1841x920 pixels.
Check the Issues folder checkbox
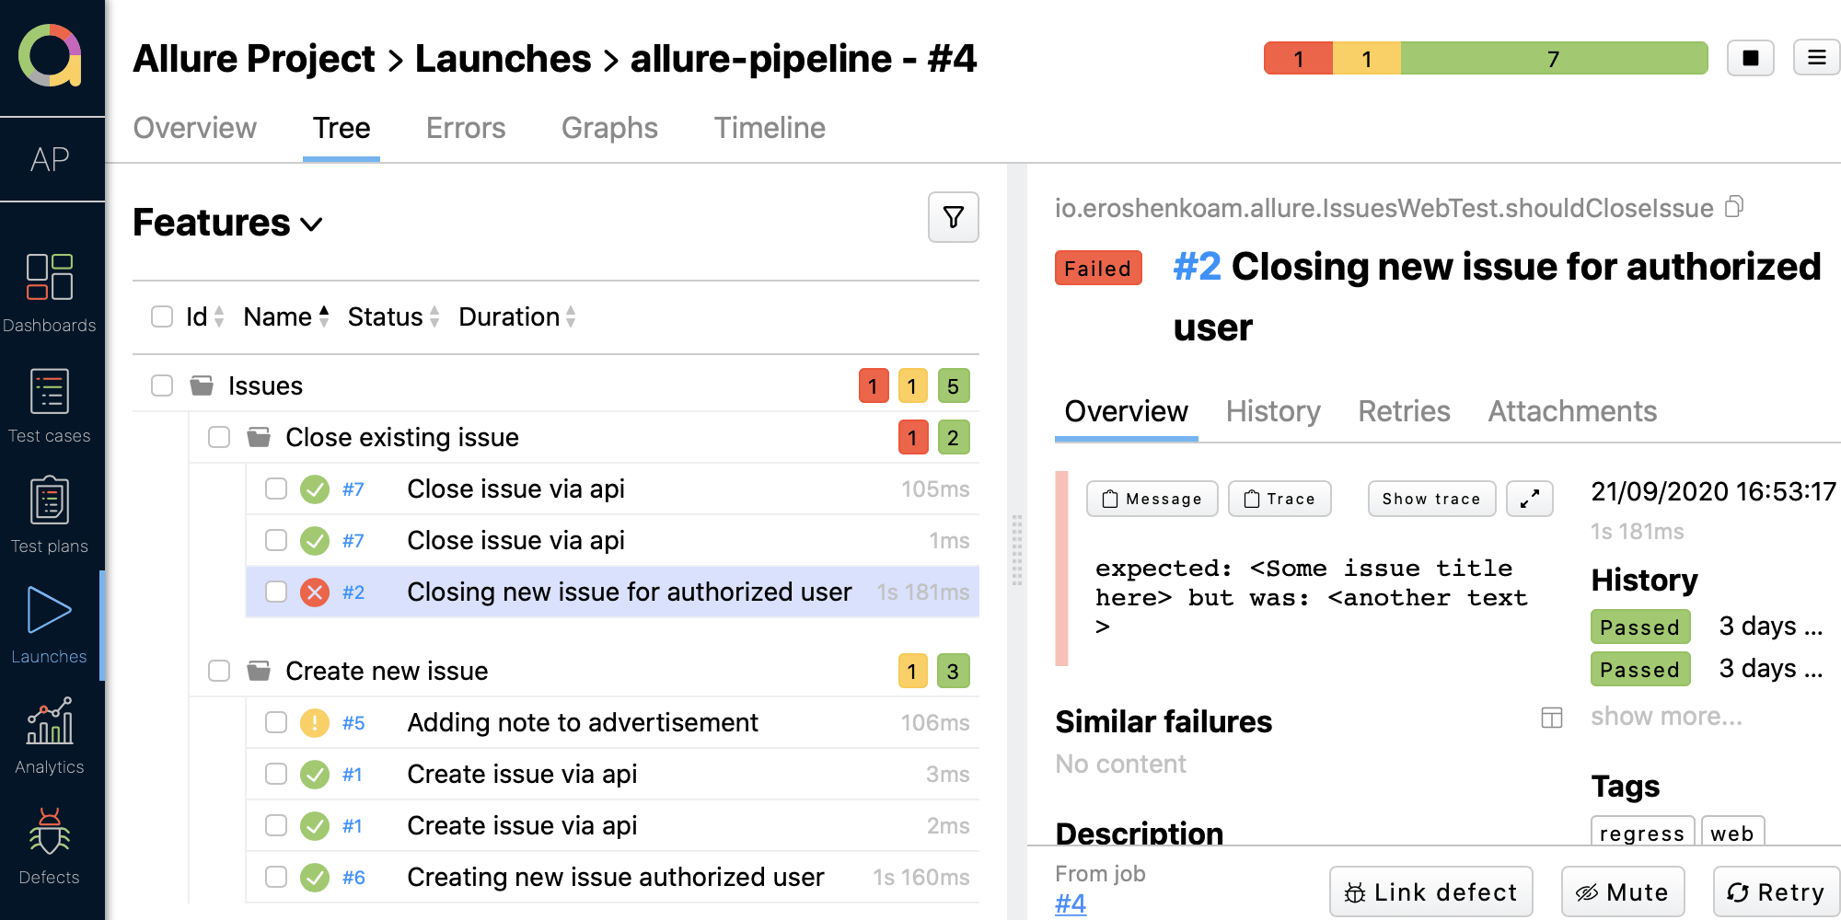tap(162, 385)
